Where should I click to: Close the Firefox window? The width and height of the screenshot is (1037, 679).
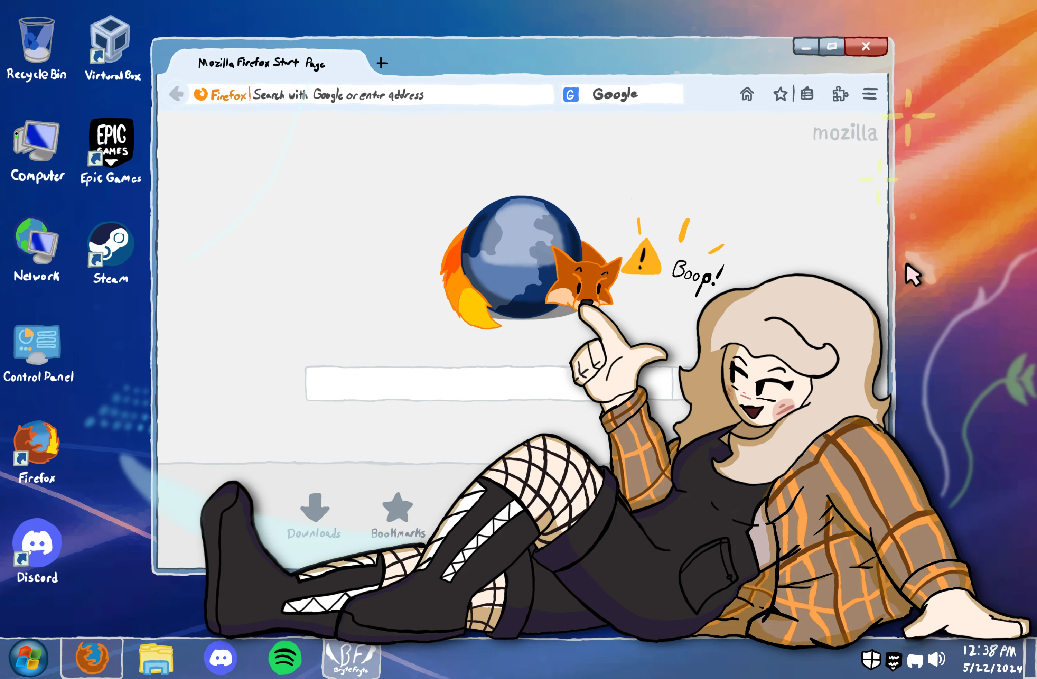pyautogui.click(x=866, y=47)
